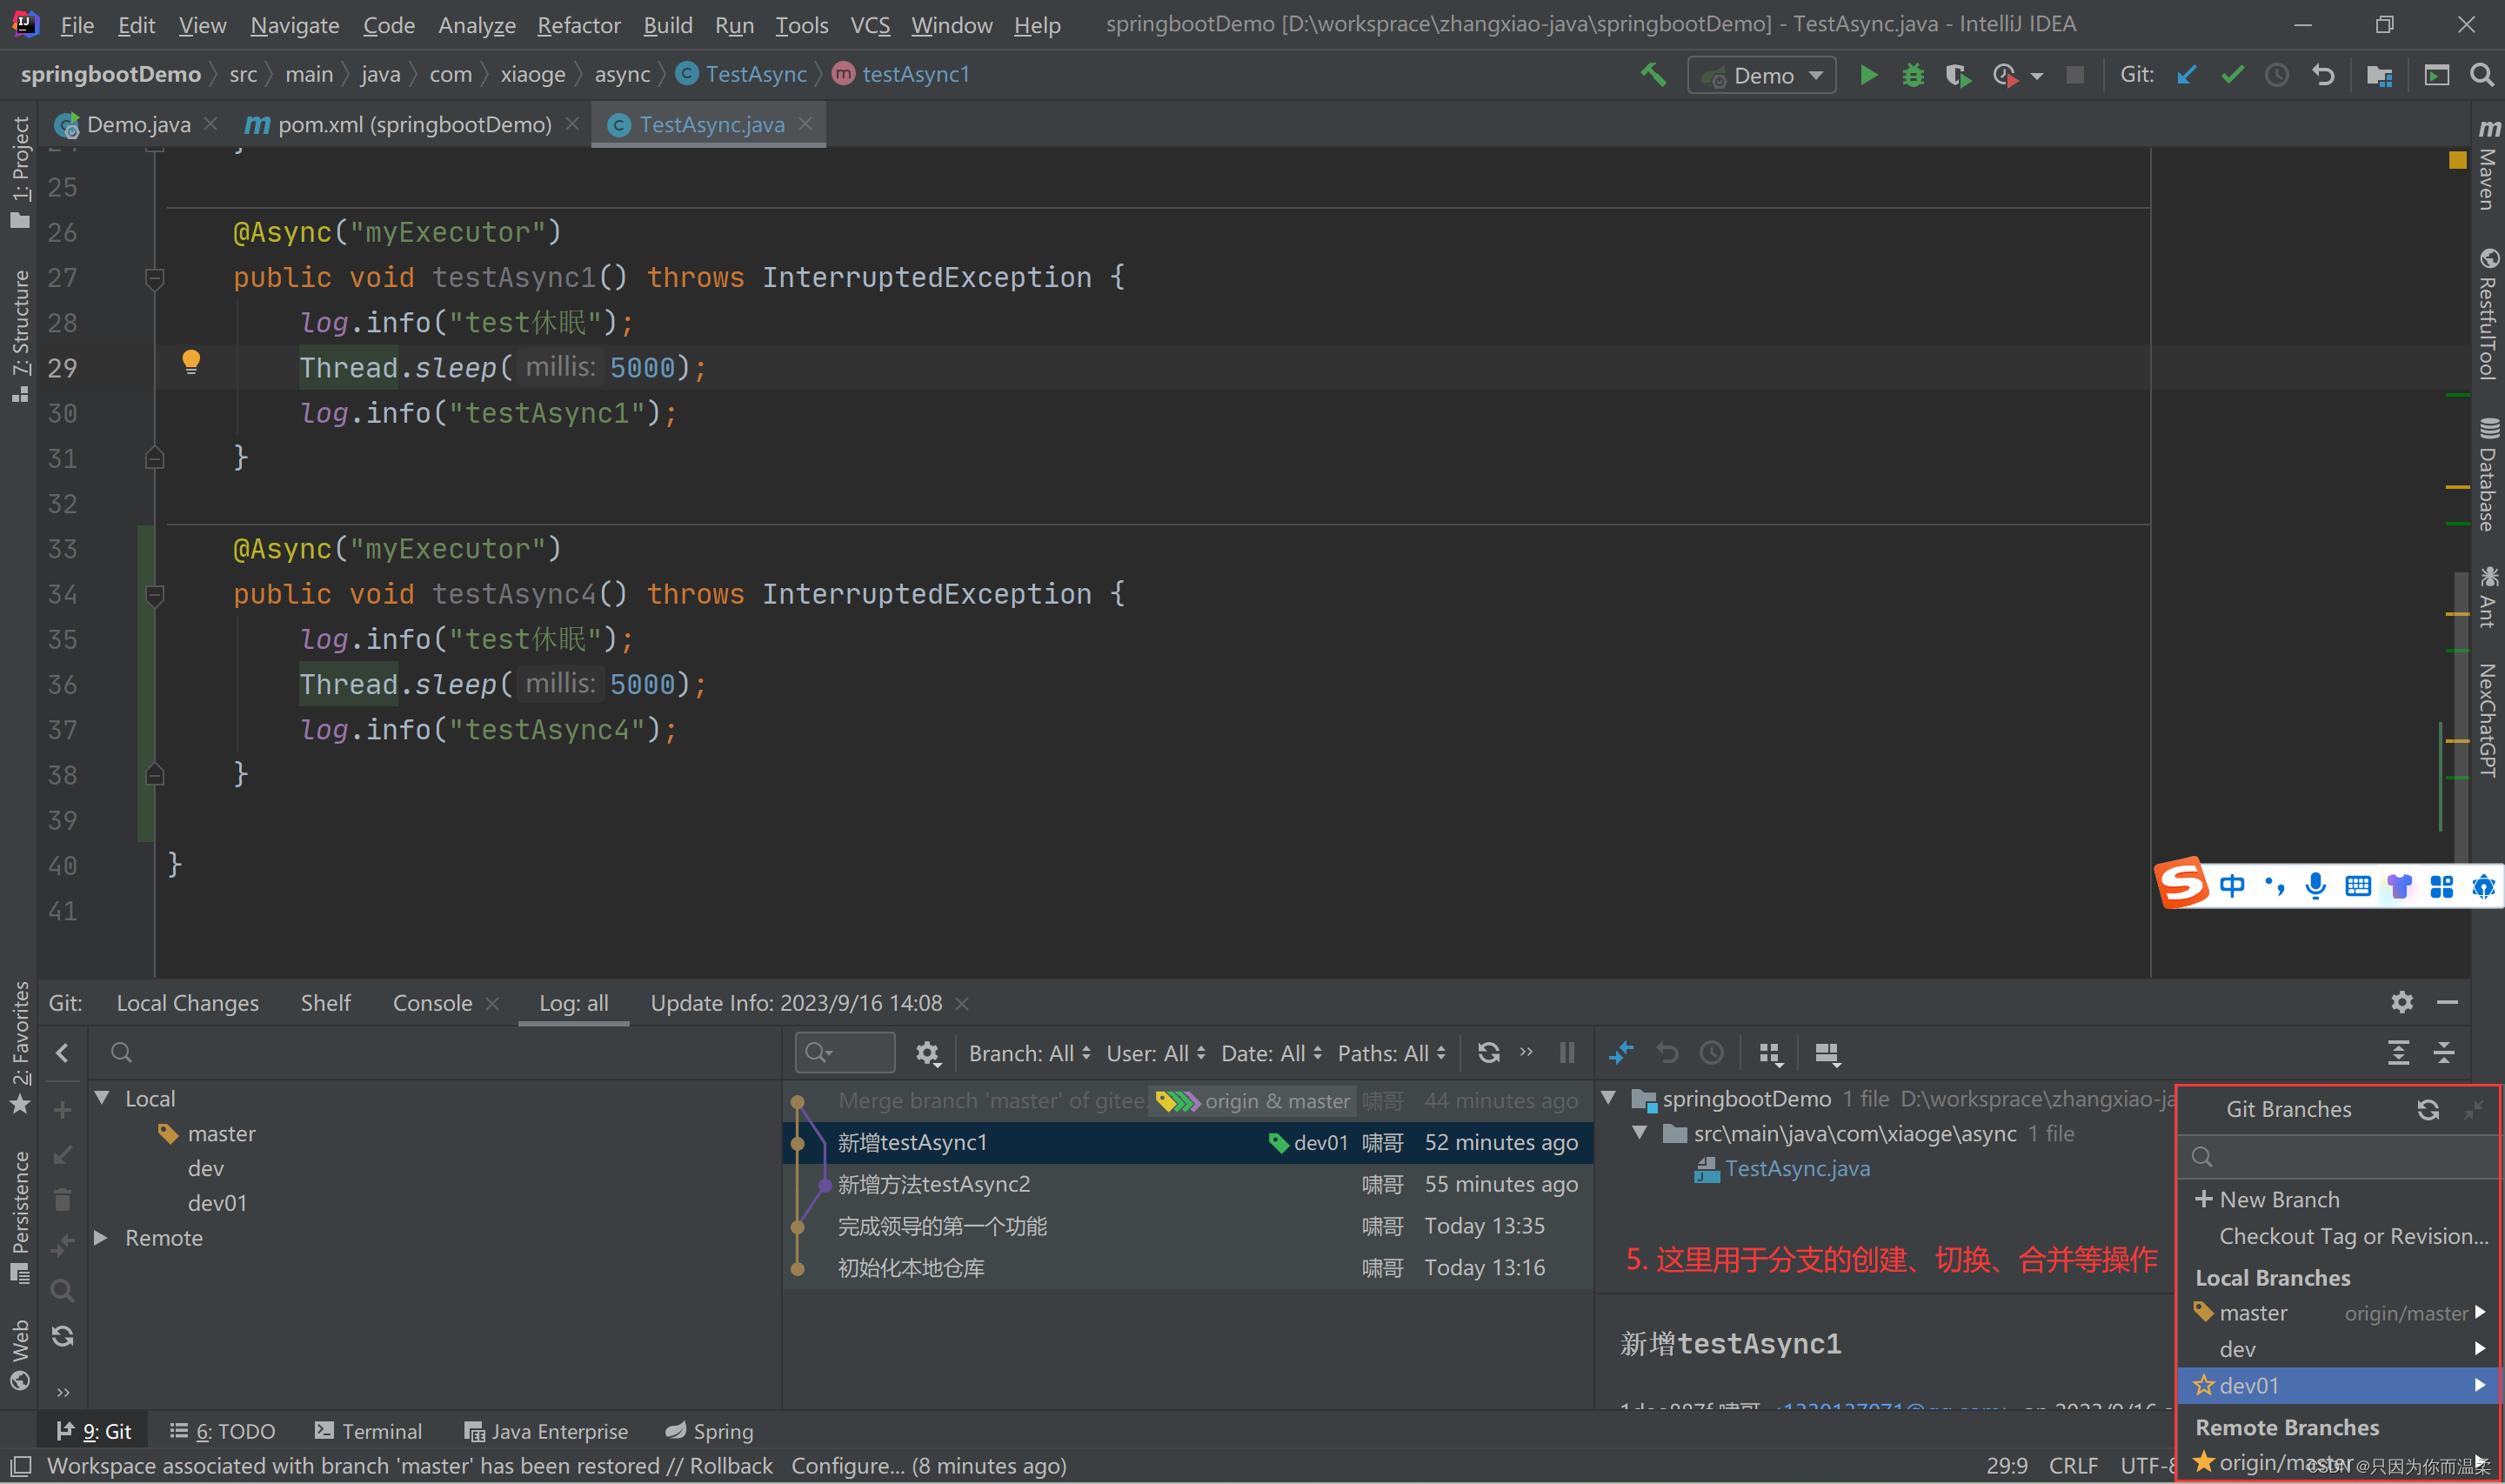Switch to the Local Changes tab

[x=187, y=1003]
